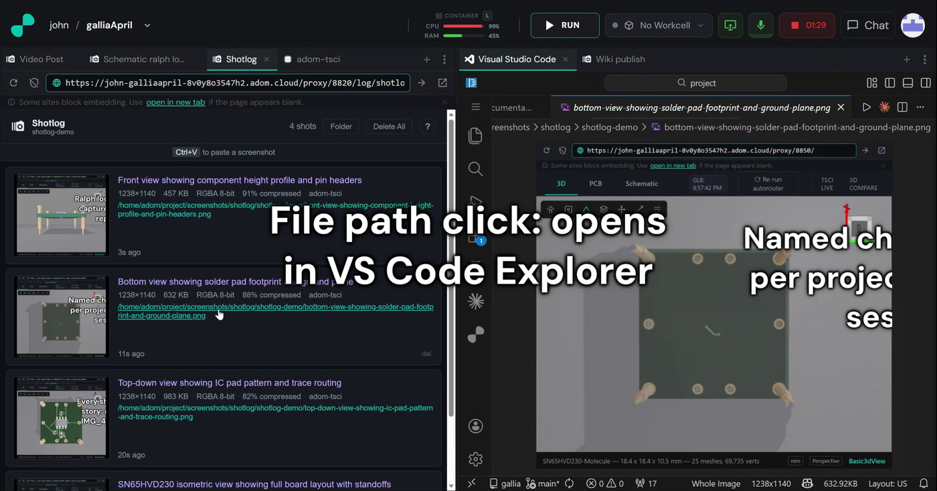This screenshot has width=937, height=491.
Task: Click Layout: US in status bar
Action: [x=888, y=484]
